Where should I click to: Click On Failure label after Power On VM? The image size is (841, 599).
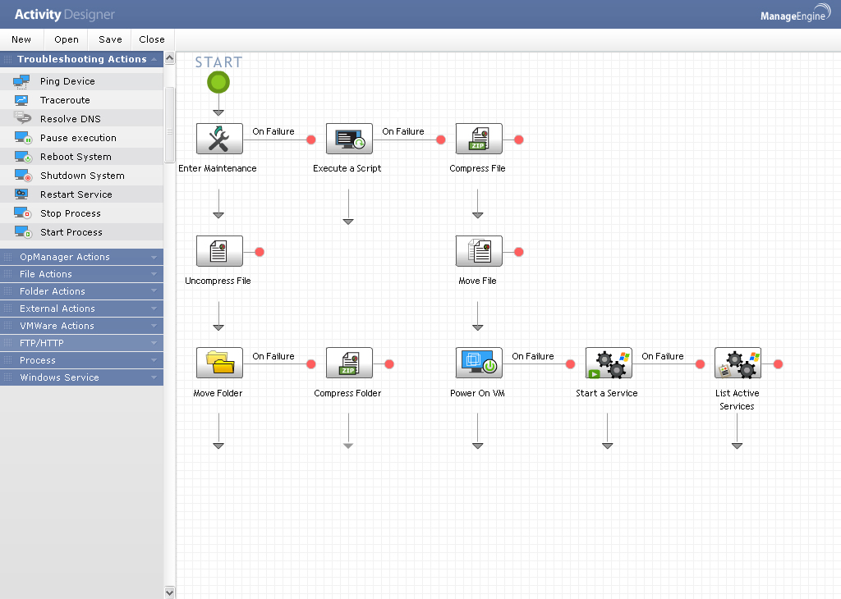pos(533,356)
